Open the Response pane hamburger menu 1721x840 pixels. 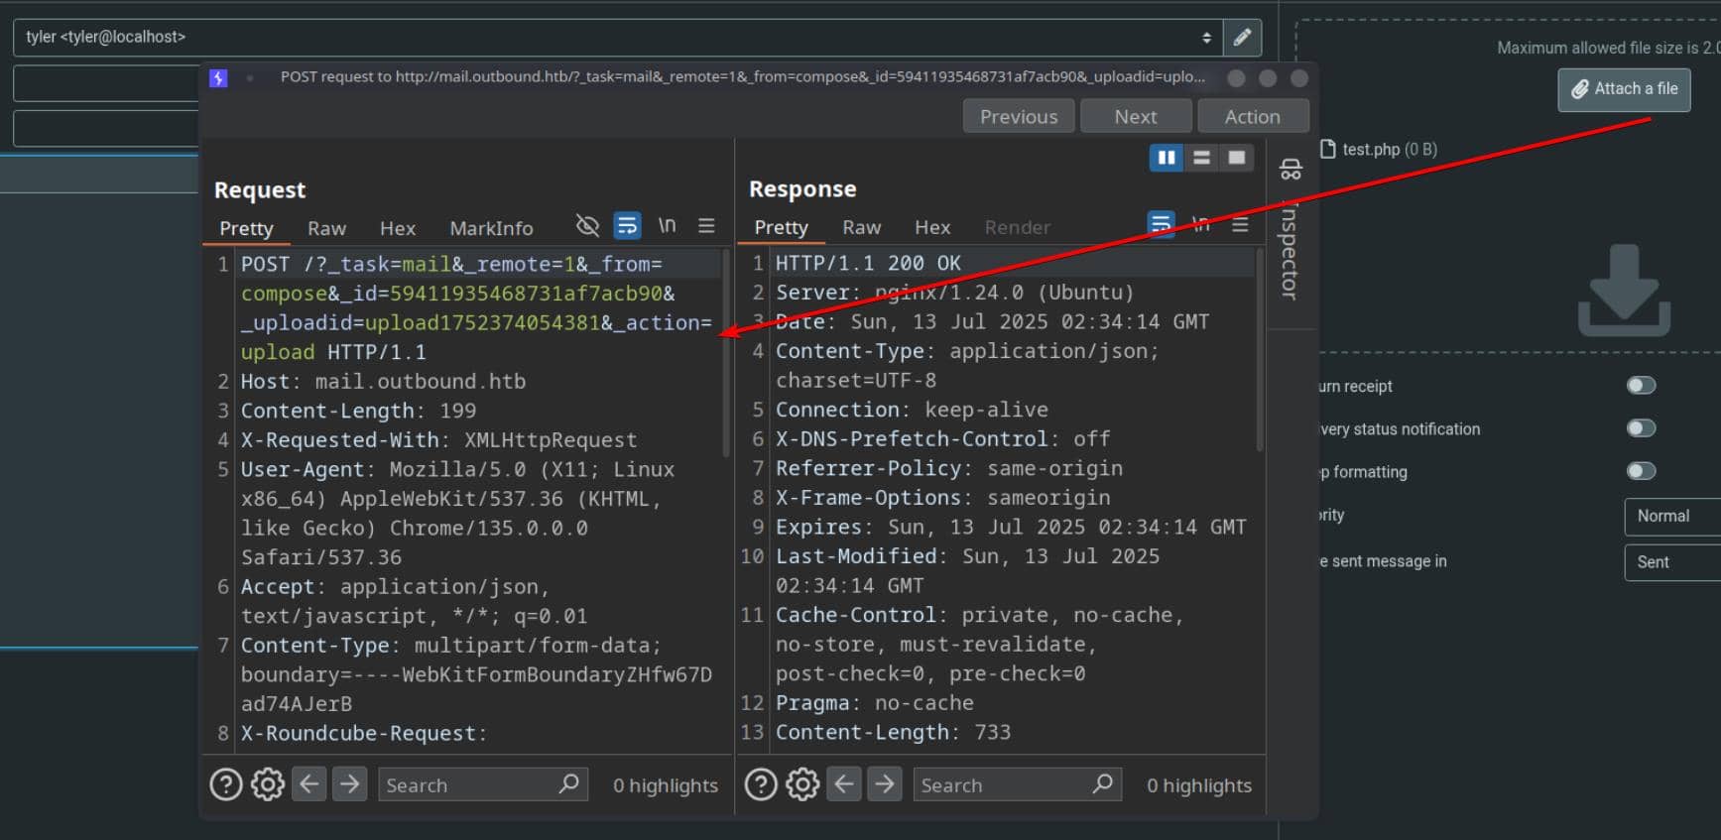tap(1240, 225)
